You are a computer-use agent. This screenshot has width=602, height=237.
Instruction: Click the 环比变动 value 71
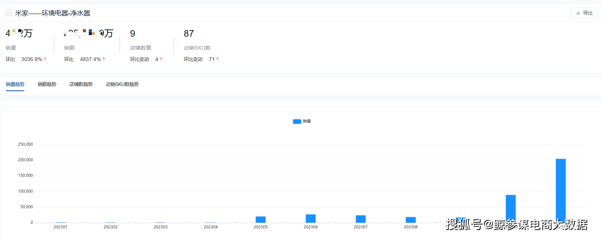(x=212, y=59)
